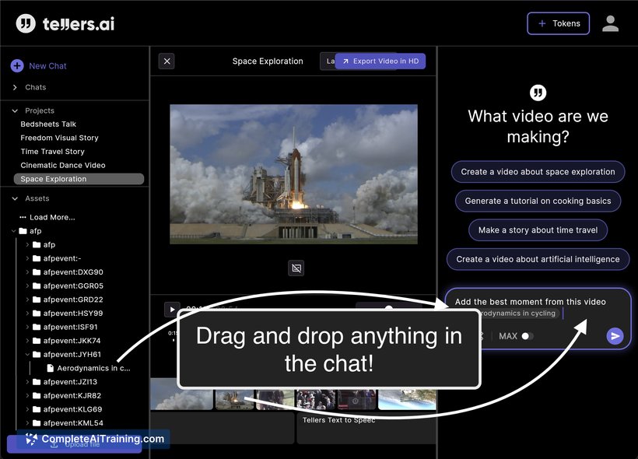The height and width of the screenshot is (459, 638).
Task: Click the New Chat link
Action: [47, 66]
